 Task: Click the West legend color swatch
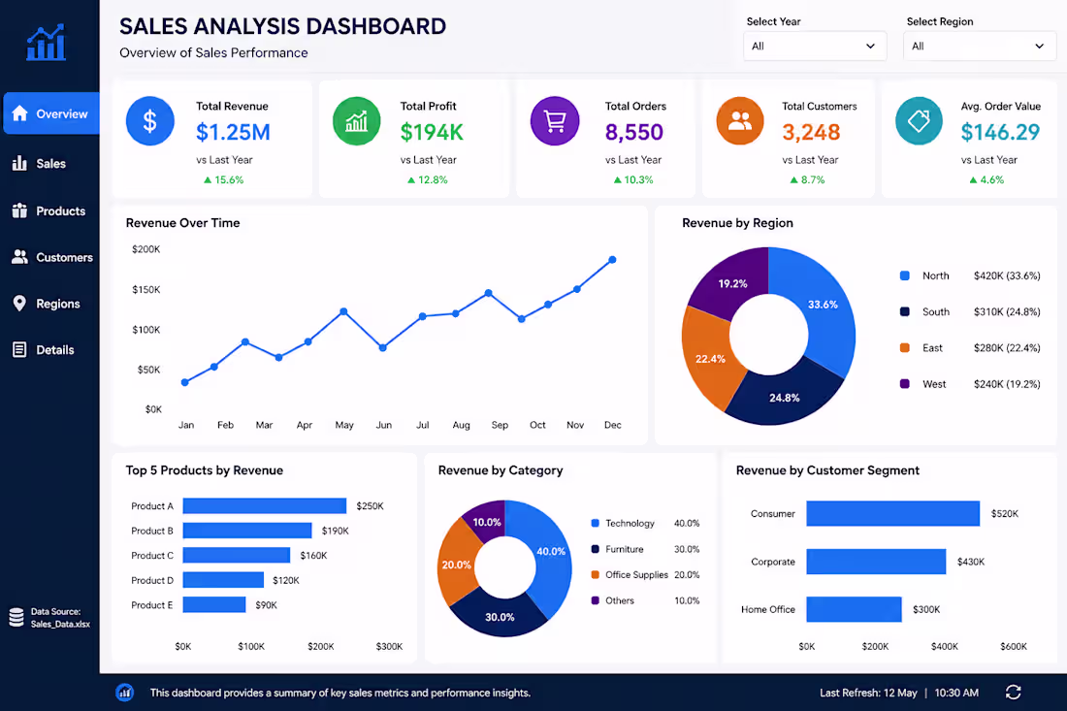pos(904,384)
